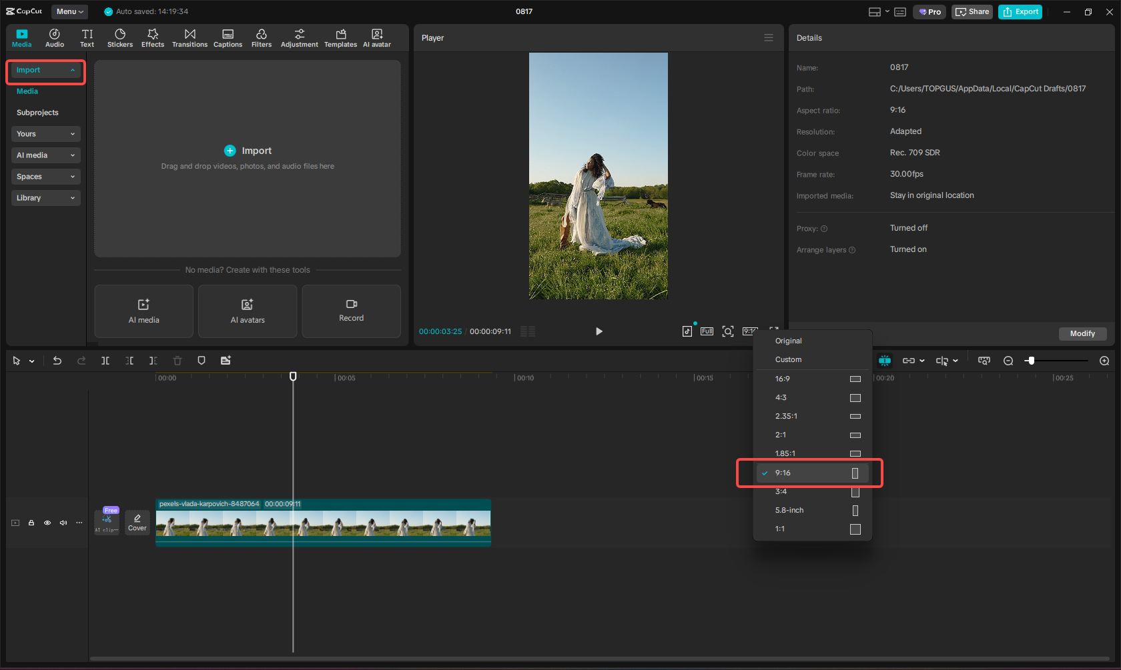Screen dimensions: 1121x670
Task: Open the AI avatar panel
Action: pos(376,37)
